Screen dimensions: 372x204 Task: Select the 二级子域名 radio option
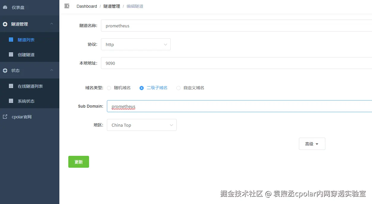tap(142, 88)
